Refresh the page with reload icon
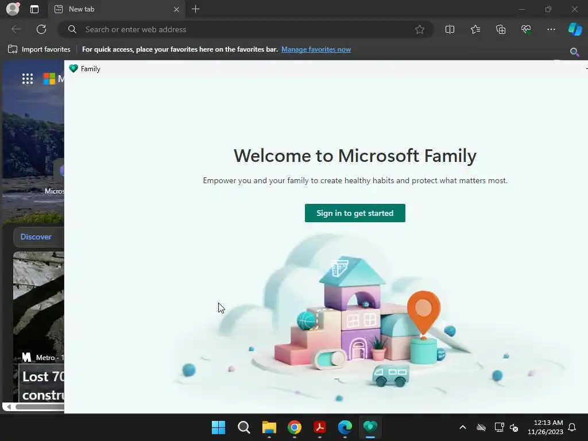 41,29
